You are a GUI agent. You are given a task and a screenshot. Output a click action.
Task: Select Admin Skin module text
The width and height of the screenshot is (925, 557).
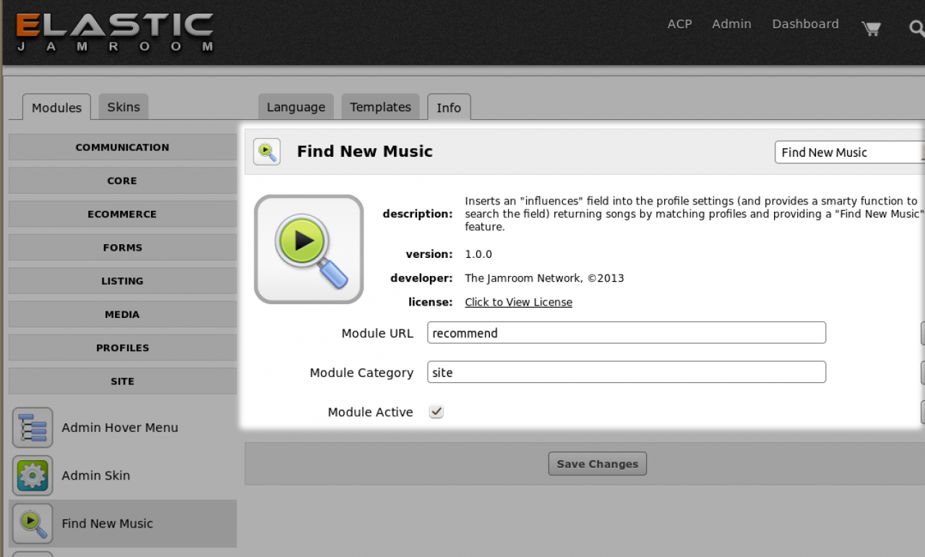96,475
